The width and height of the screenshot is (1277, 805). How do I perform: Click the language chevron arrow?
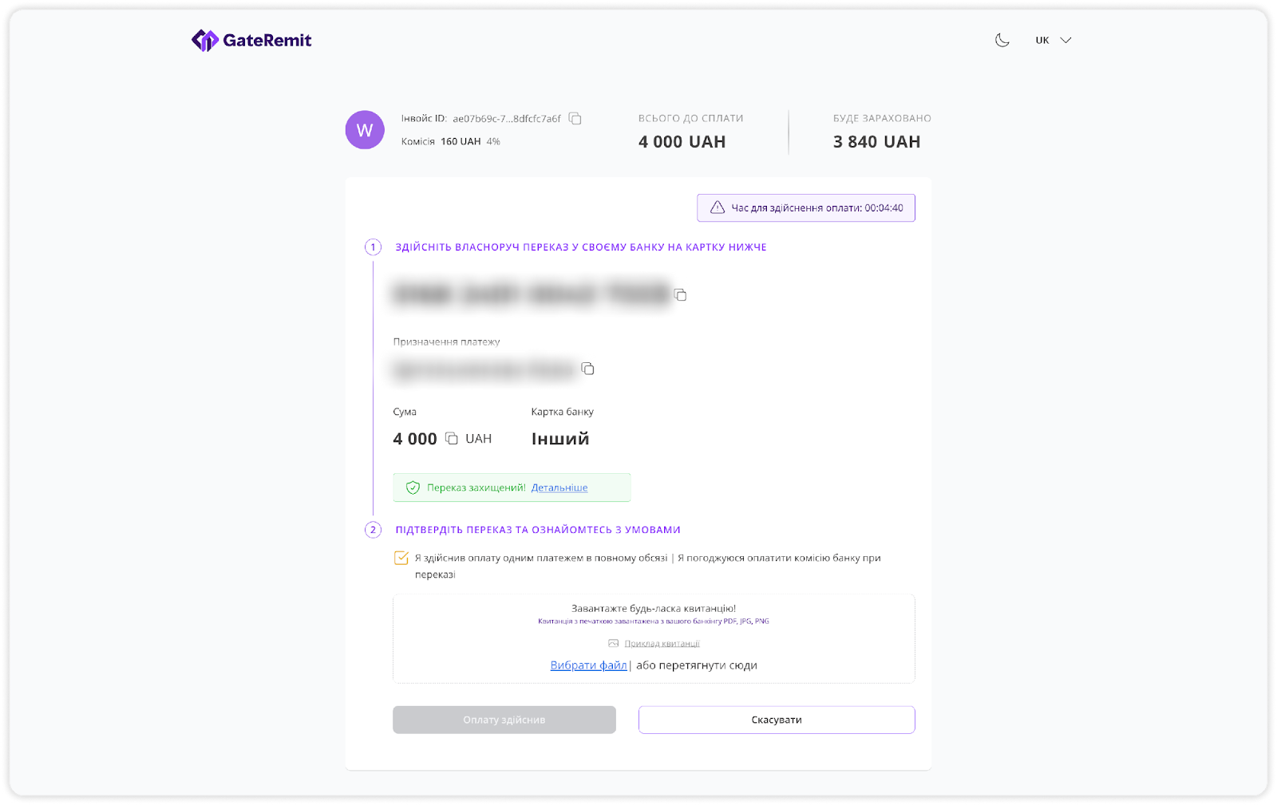click(x=1065, y=40)
